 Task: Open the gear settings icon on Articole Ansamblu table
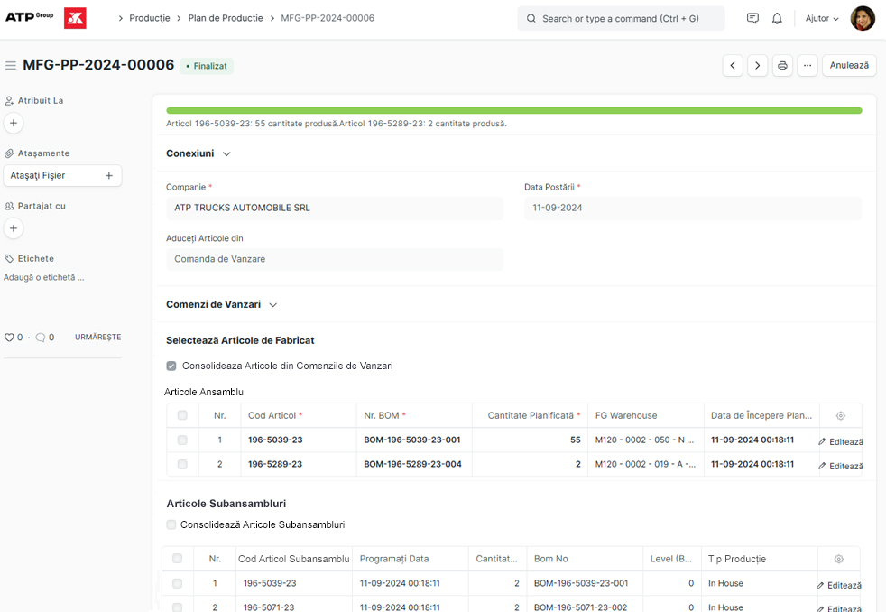coord(839,415)
